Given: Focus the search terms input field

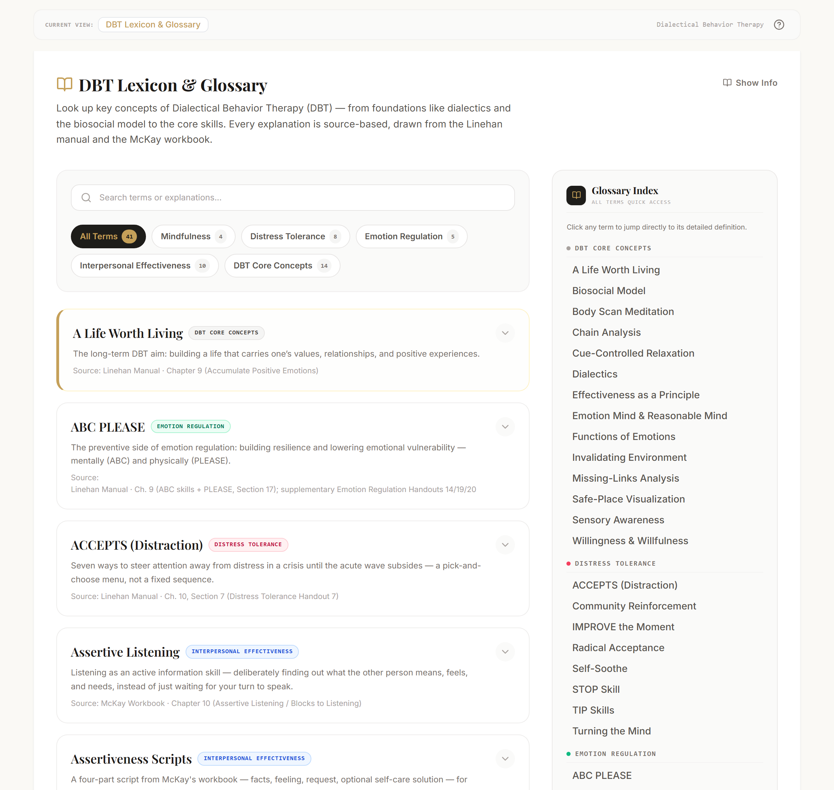Looking at the screenshot, I should 293,198.
